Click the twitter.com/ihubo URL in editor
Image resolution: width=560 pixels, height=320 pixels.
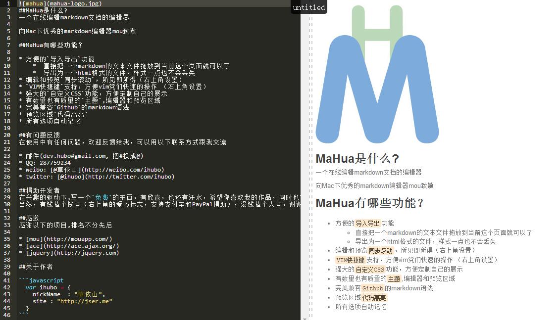(131, 177)
